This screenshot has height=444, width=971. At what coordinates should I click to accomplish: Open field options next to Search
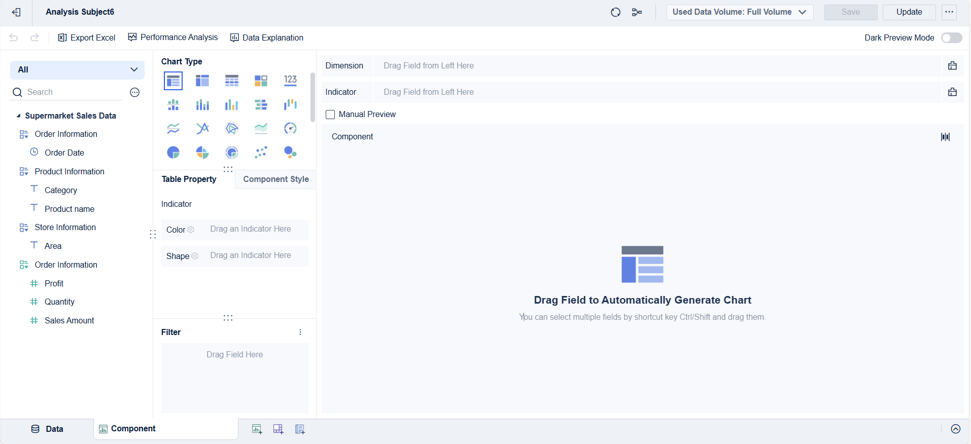pos(134,92)
